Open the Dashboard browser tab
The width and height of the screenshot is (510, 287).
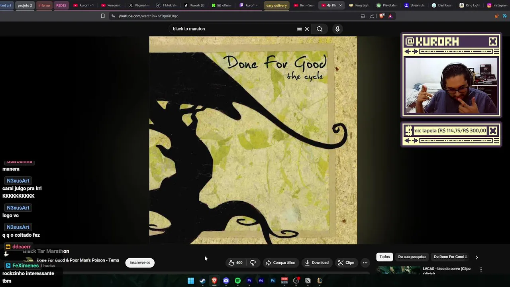(442, 6)
